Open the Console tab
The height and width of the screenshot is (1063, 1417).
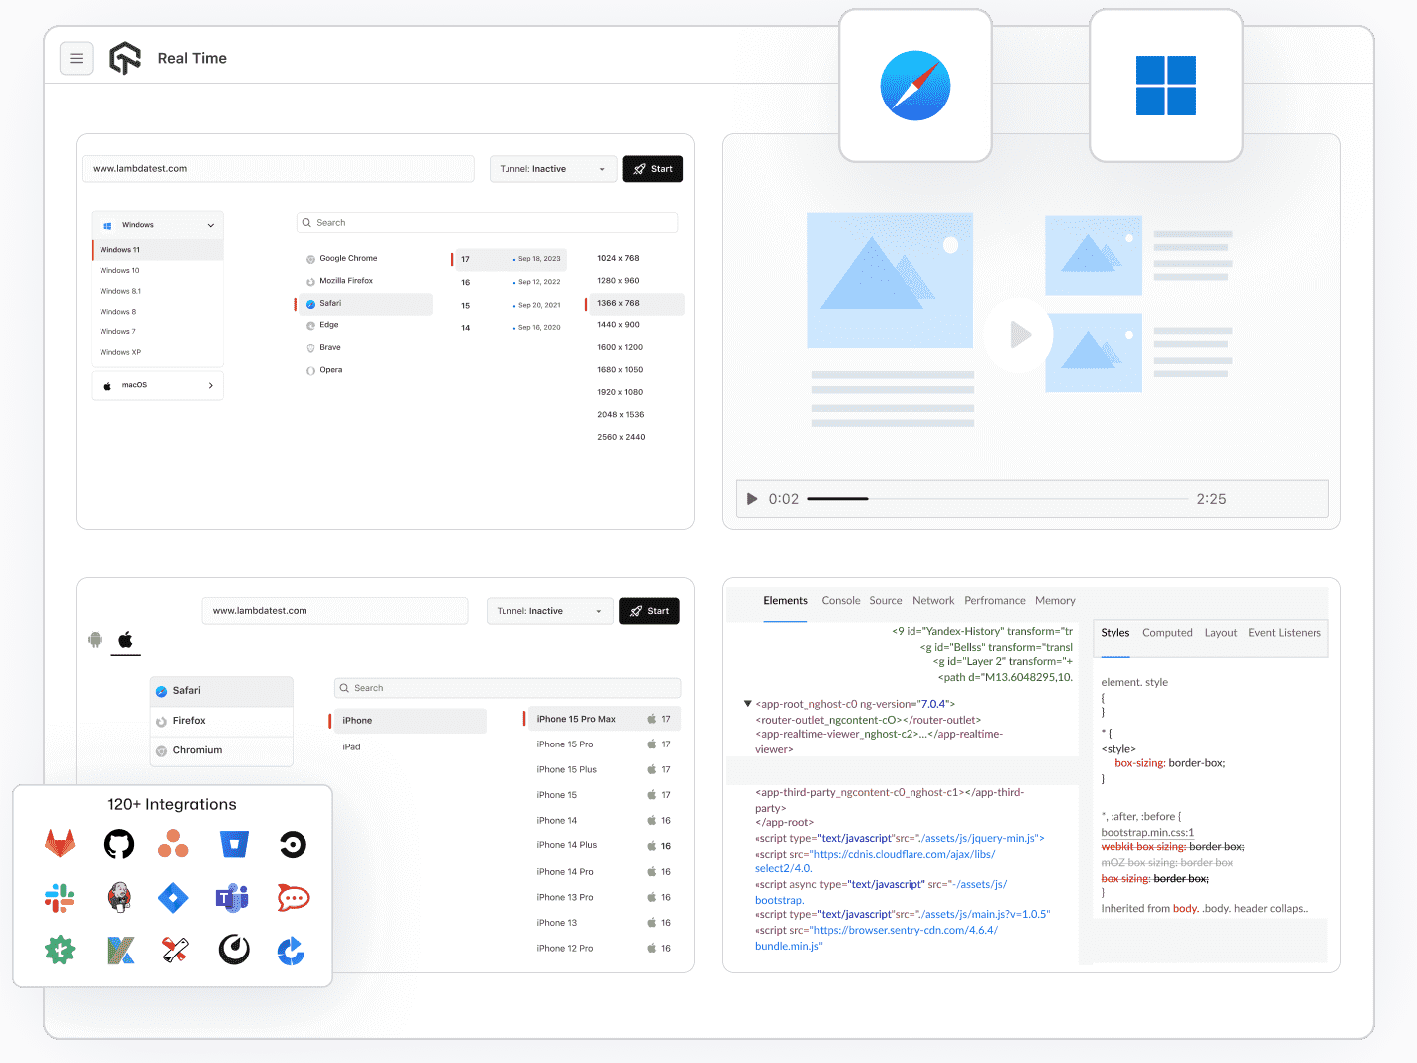841,601
